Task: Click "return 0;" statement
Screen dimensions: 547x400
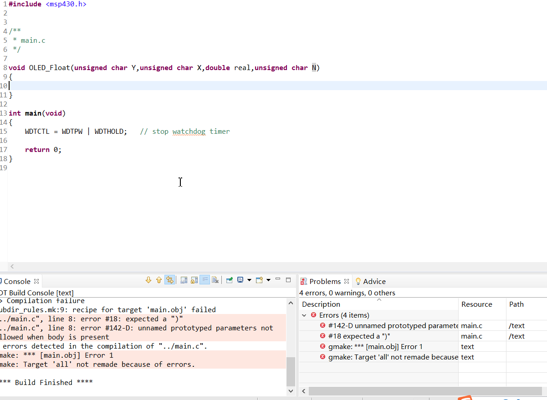Action: coord(43,150)
